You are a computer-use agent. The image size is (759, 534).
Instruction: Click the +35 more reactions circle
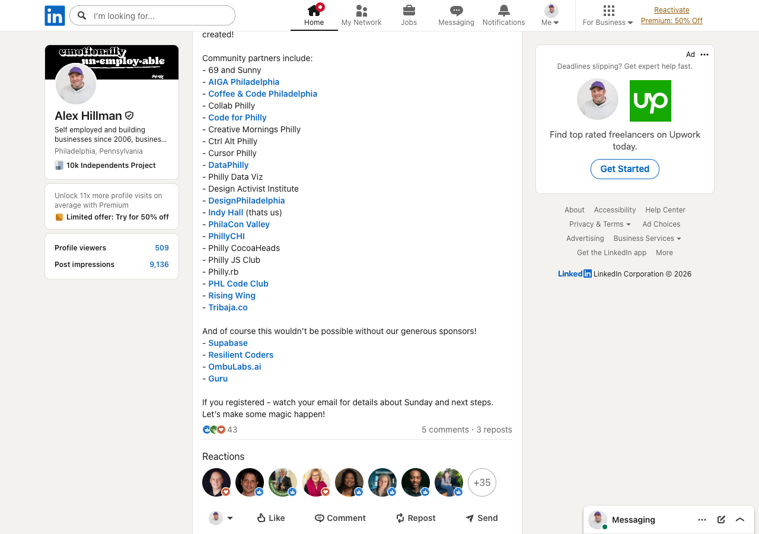[x=482, y=482]
